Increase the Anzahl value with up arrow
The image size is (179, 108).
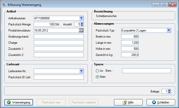[x=82, y=23]
